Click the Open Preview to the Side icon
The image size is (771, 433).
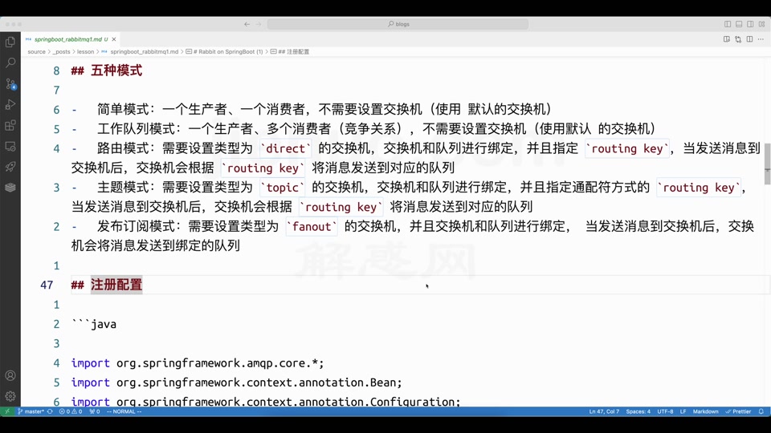(727, 39)
